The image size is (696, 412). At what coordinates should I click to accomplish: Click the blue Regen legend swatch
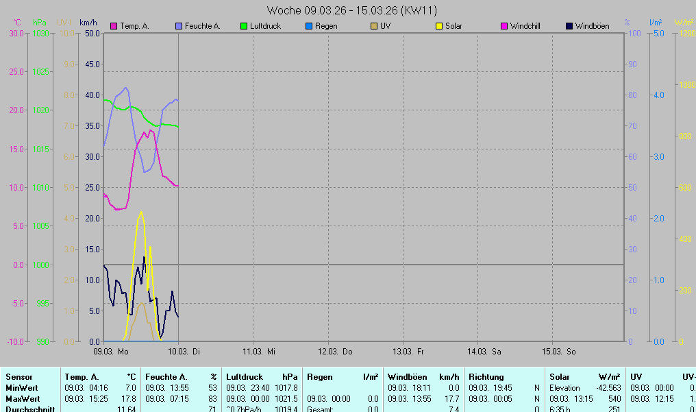tap(309, 26)
